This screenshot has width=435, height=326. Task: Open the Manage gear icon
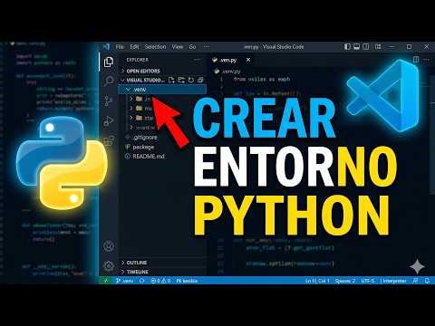(x=109, y=265)
